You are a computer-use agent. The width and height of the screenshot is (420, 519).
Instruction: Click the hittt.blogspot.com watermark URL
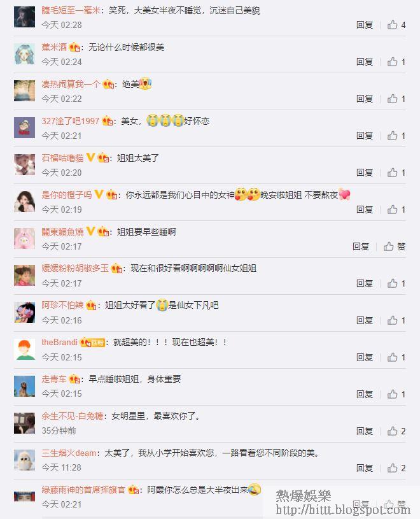point(343,509)
